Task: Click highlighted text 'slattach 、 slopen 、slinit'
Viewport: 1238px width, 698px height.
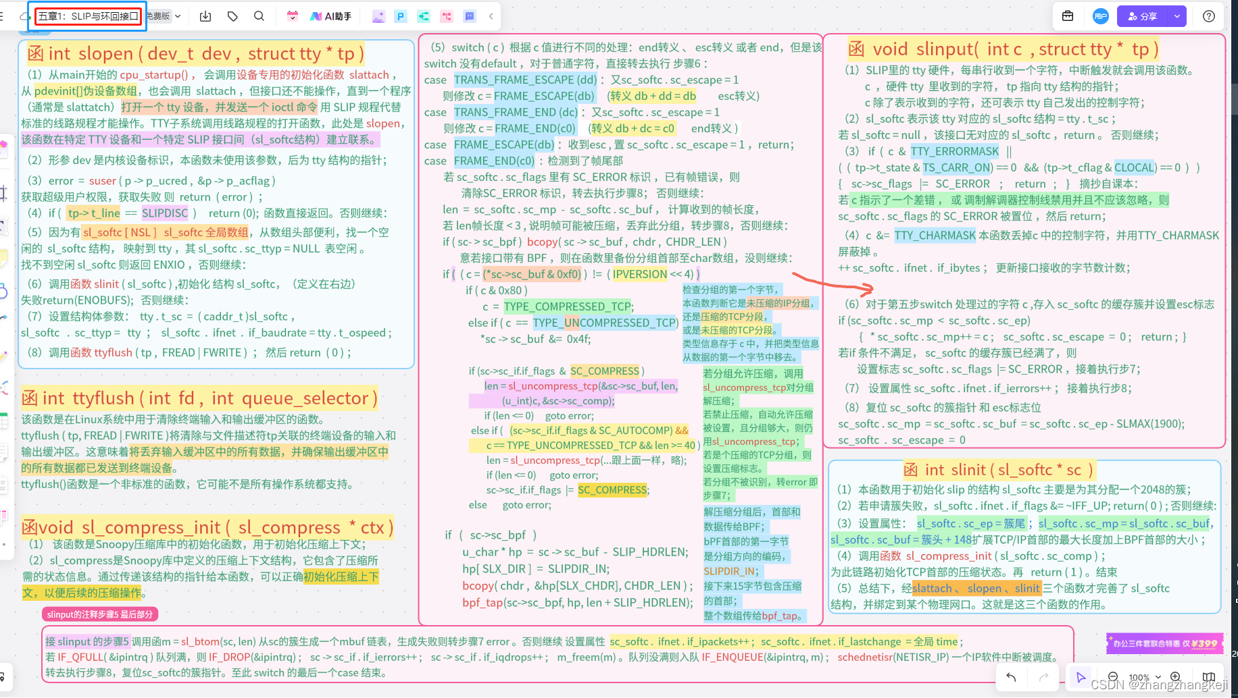Action: coord(976,589)
